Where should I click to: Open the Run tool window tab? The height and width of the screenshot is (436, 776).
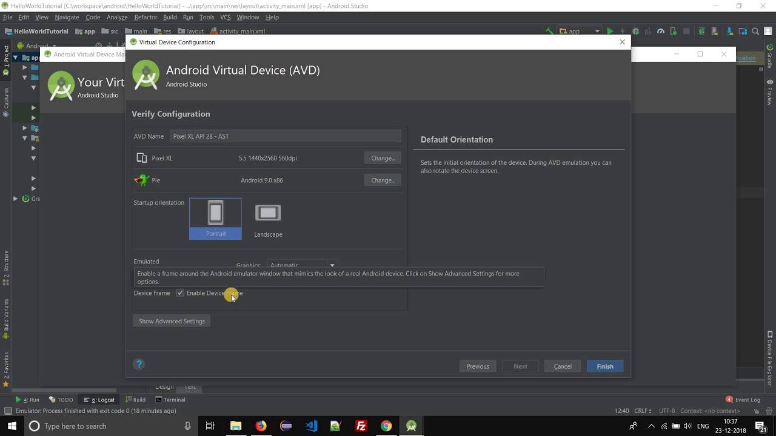[27, 400]
